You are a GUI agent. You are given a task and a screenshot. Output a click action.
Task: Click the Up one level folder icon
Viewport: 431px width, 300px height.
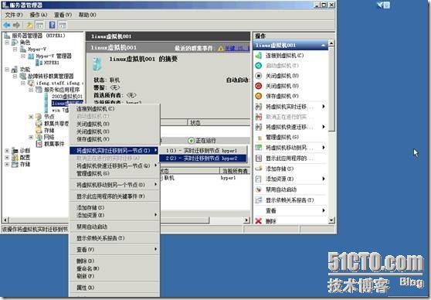coord(29,26)
